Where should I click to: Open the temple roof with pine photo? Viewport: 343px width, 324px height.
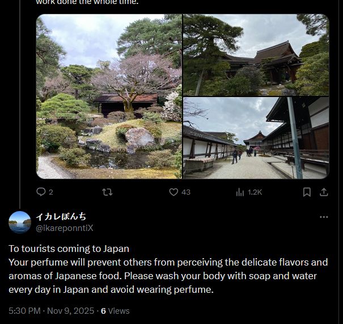[256, 55]
